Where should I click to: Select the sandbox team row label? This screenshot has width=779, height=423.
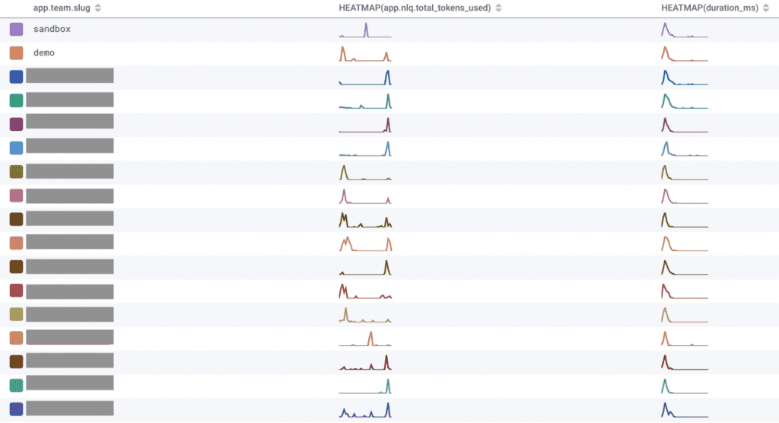[52, 29]
